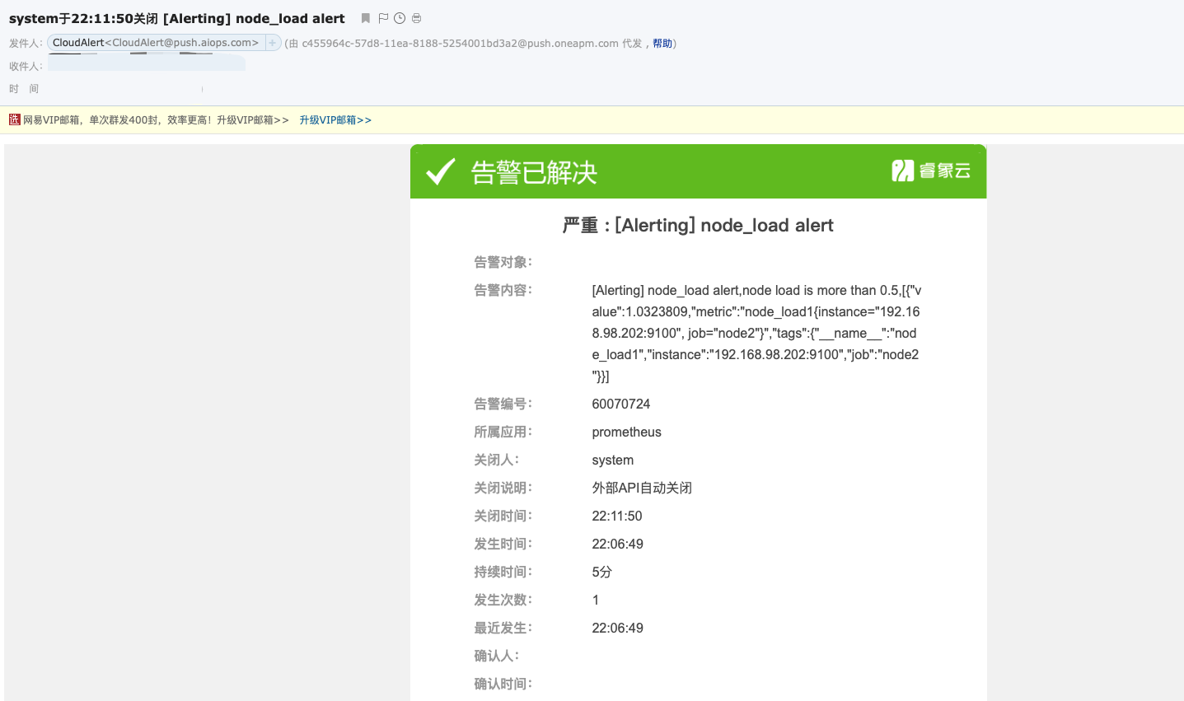
Task: Click the white checkmark in green banner
Action: point(441,171)
